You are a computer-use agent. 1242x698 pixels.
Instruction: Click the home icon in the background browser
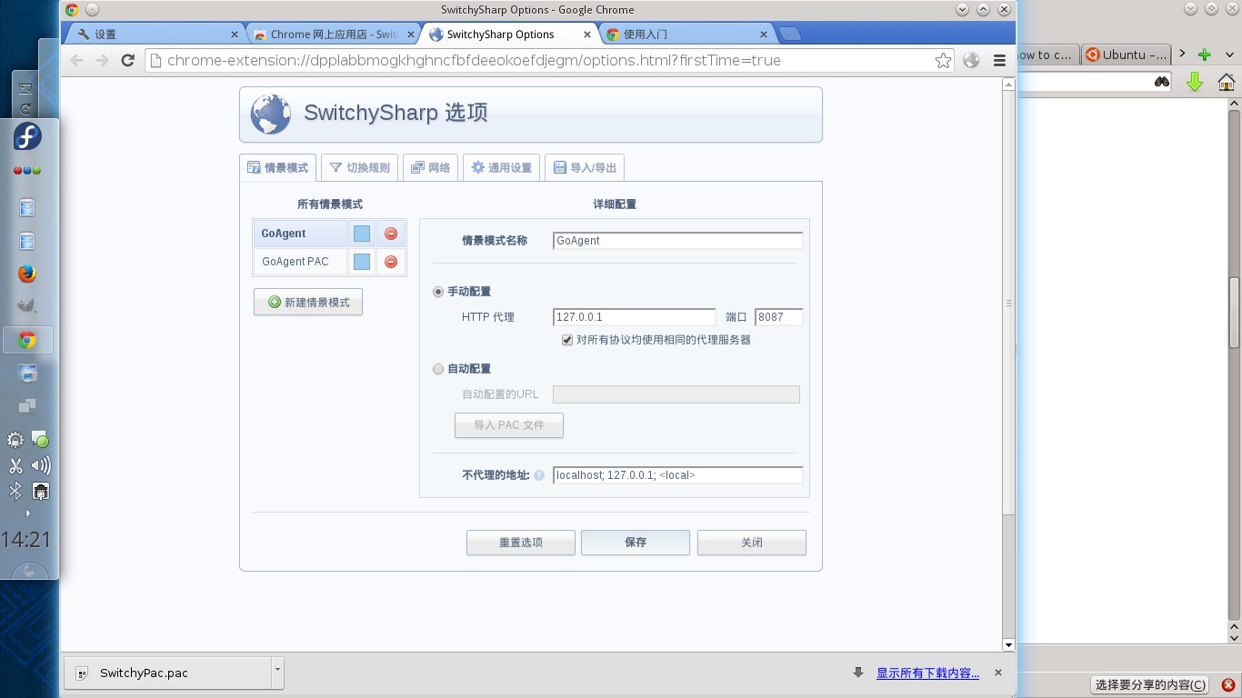(1226, 83)
